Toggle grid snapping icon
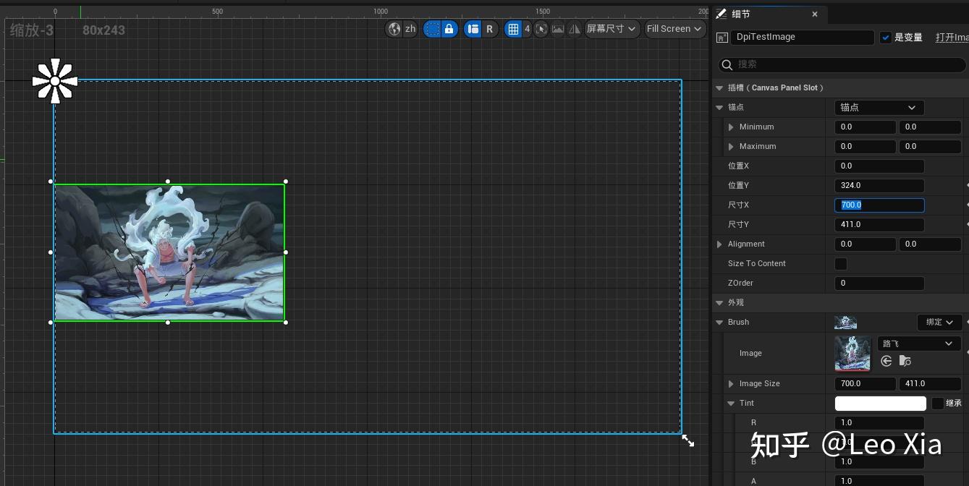Image resolution: width=969 pixels, height=486 pixels. (513, 29)
